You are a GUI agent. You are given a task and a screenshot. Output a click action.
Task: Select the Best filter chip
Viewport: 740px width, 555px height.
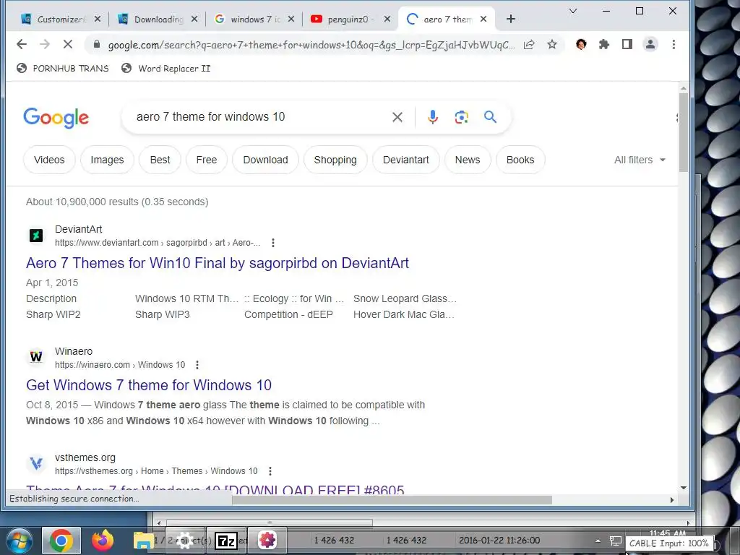pyautogui.click(x=160, y=160)
